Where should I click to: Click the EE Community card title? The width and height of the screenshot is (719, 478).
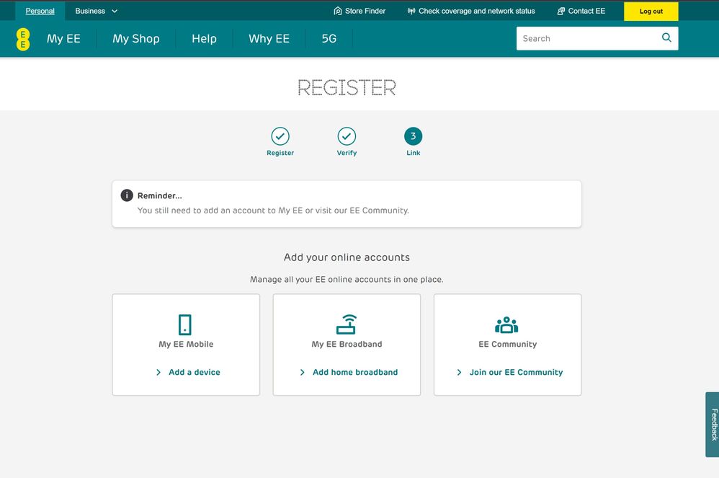click(508, 344)
